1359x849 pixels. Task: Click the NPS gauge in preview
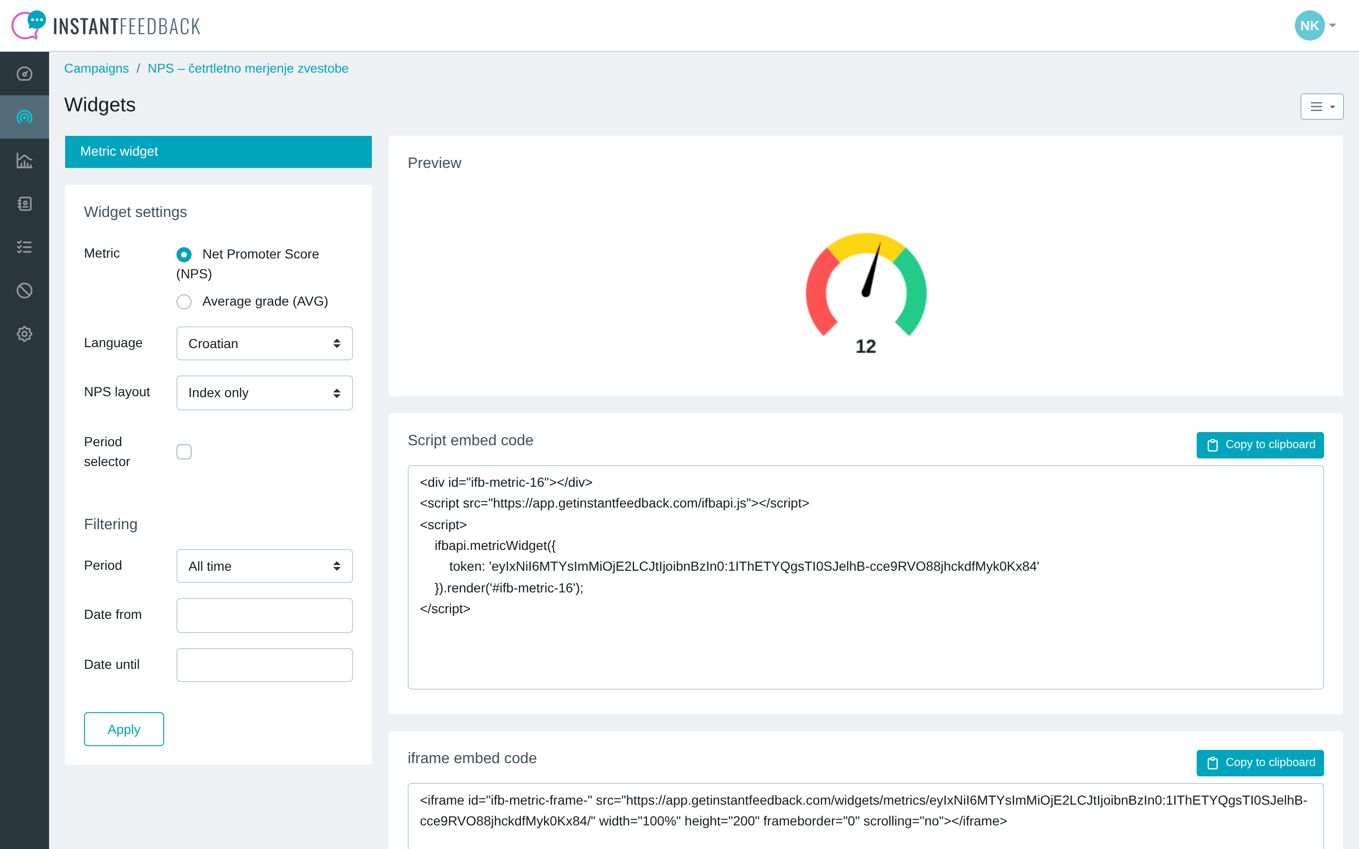coord(865,285)
